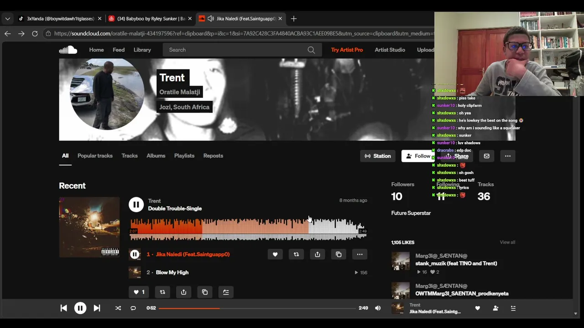584x328 pixels.
Task: Select the Popular tracks tab
Action: (95, 156)
